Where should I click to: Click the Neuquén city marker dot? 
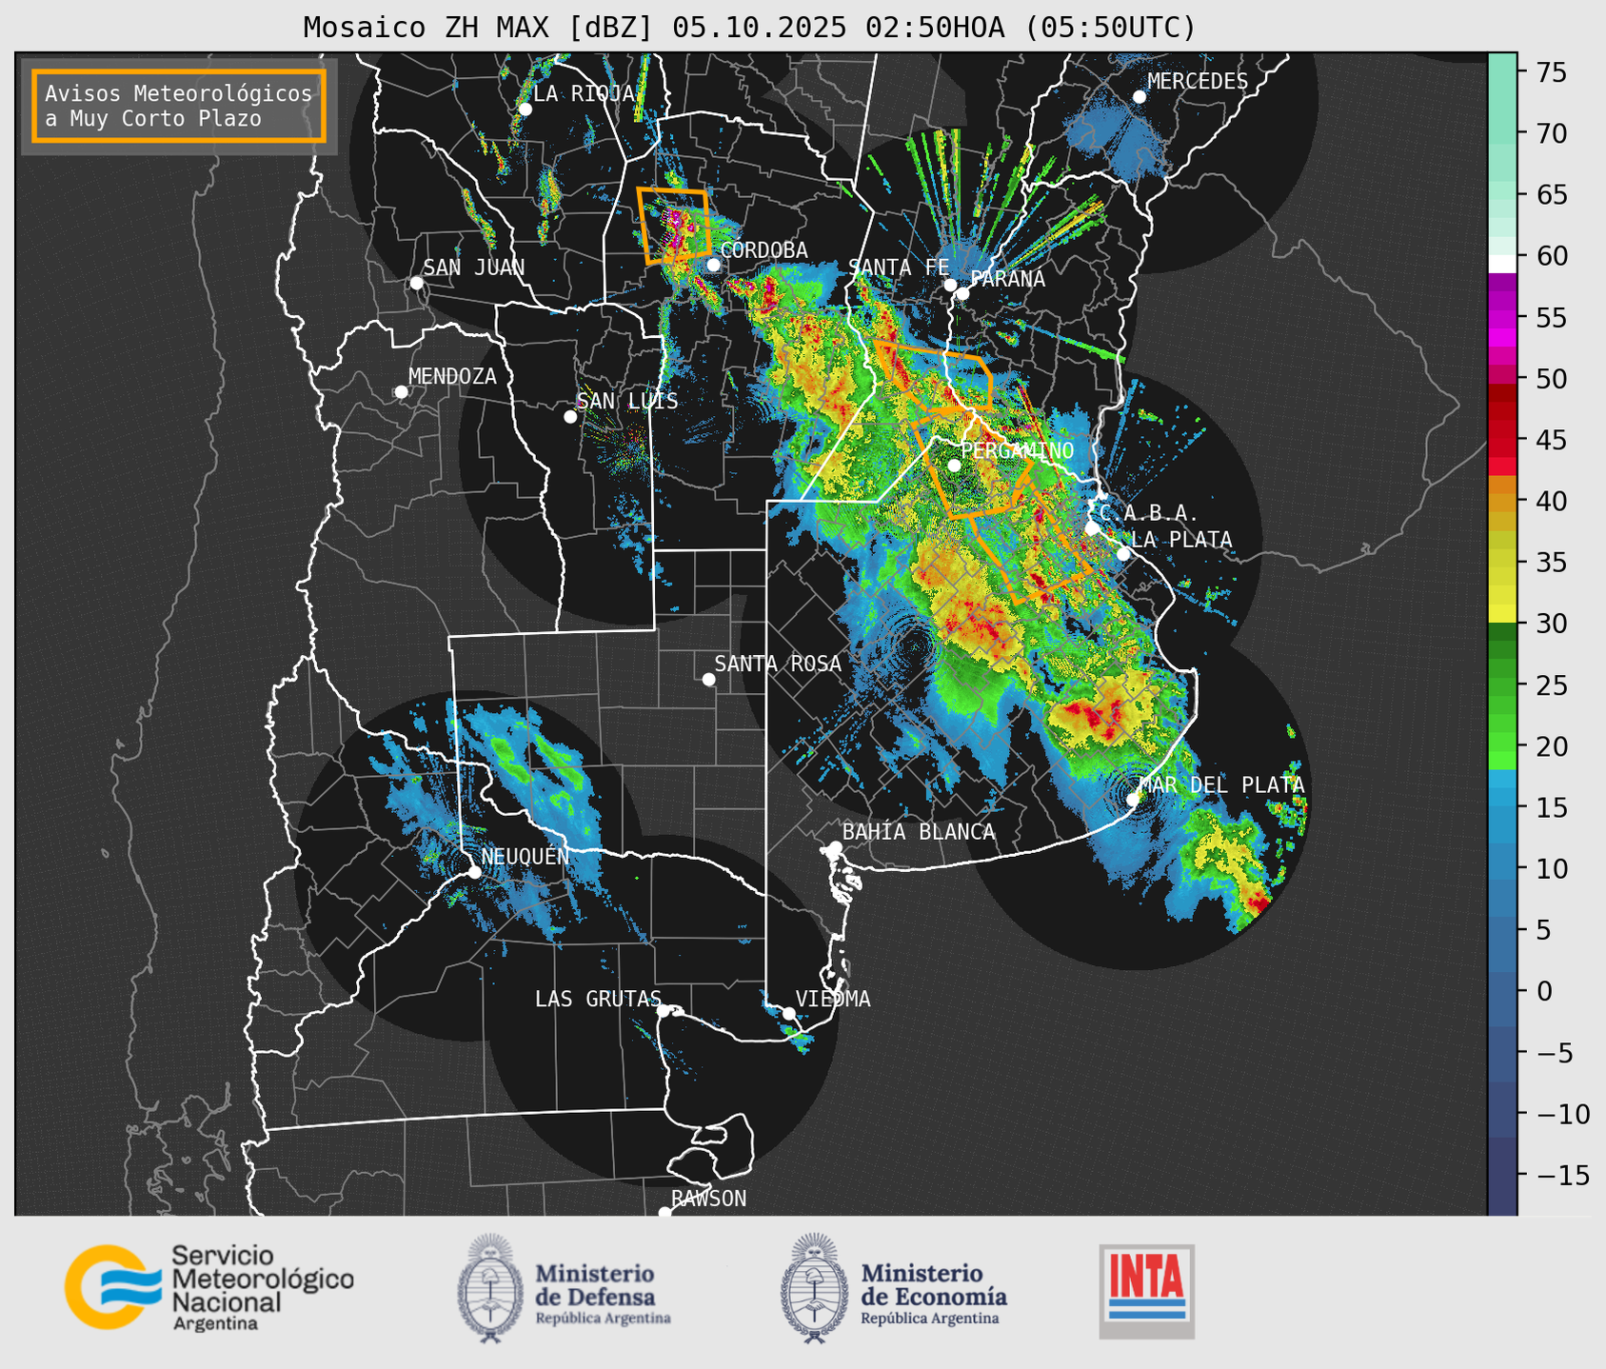[474, 871]
